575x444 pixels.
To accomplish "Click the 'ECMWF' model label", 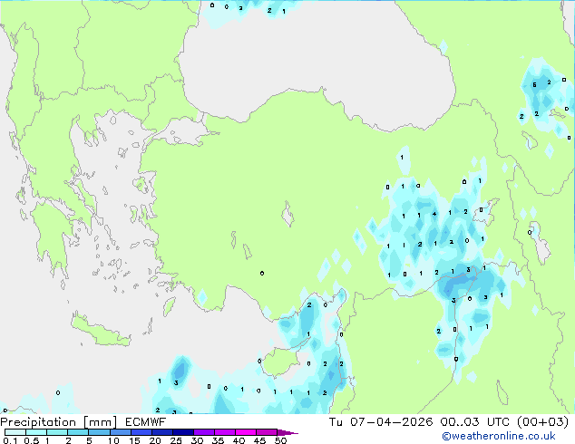I will tap(145, 422).
